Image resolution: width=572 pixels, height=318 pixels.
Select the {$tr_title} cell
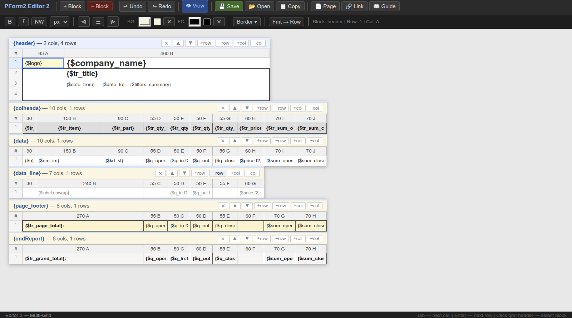tap(167, 74)
